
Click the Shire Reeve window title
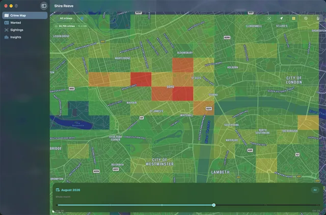coord(64,6)
